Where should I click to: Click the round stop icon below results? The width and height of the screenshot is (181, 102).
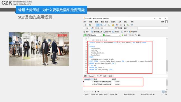98,92
